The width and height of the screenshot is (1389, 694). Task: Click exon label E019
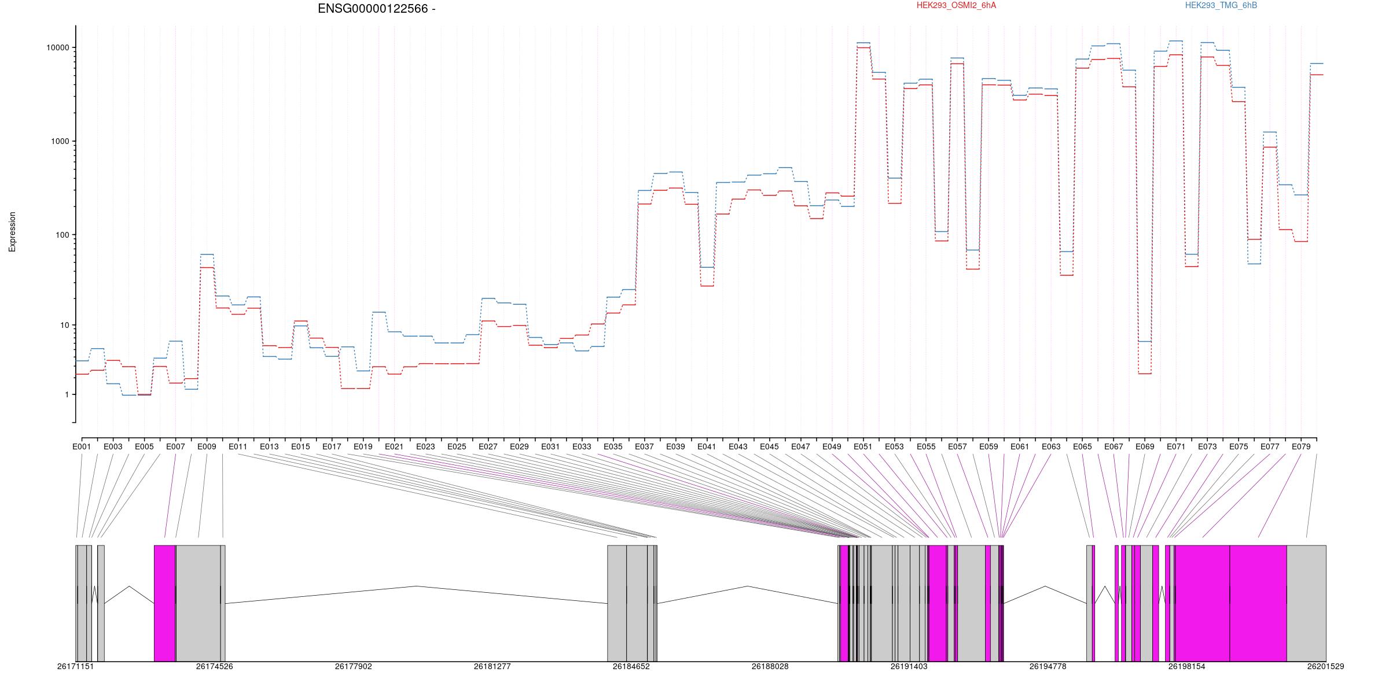click(x=363, y=446)
